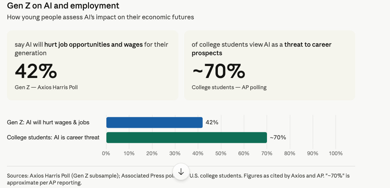Open the Axios Harris Poll stat card caption
This screenshot has width=390, height=188.
(x=46, y=87)
